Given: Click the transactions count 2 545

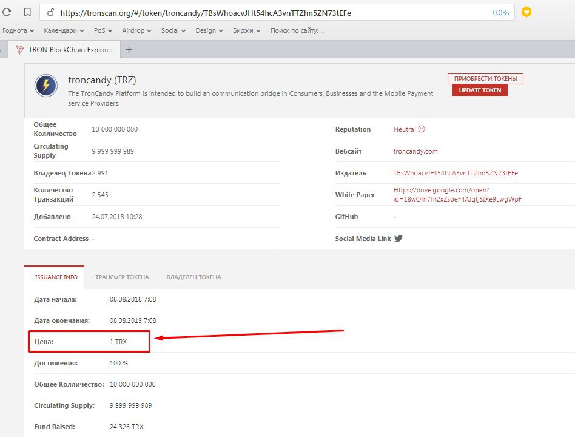Looking at the screenshot, I should pos(100,195).
